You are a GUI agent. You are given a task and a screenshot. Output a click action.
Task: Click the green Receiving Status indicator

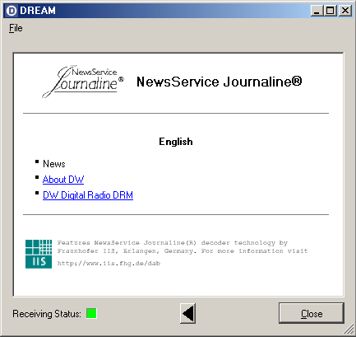(x=91, y=313)
